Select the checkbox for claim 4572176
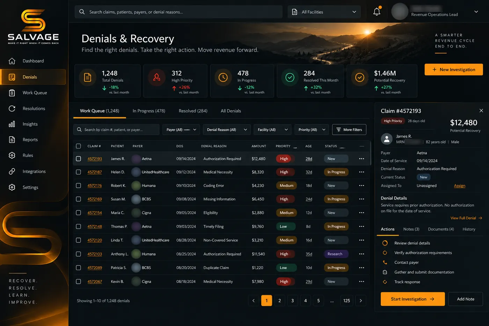Image resolution: width=489 pixels, height=326 pixels. tap(78, 186)
